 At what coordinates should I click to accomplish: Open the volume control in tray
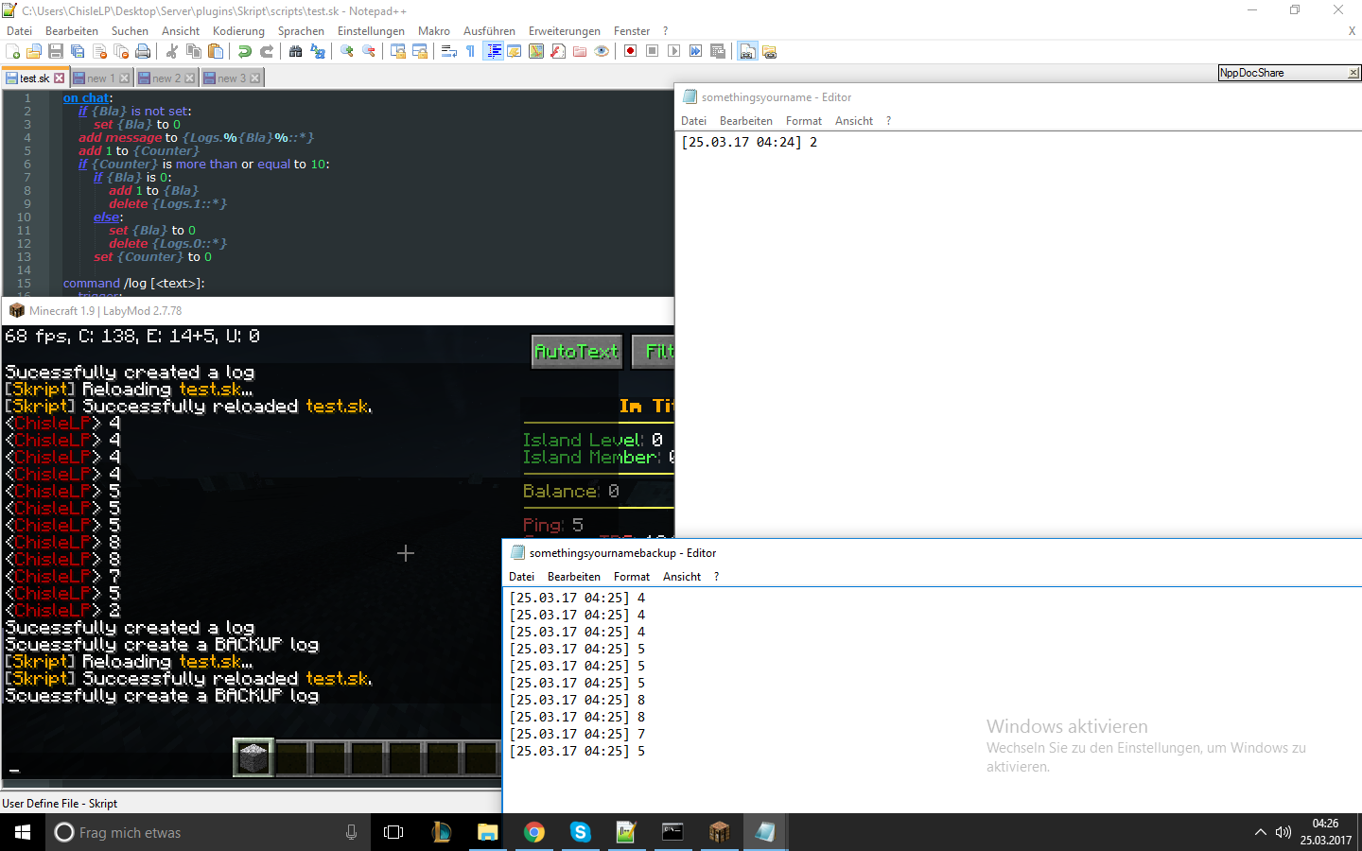click(x=1283, y=832)
